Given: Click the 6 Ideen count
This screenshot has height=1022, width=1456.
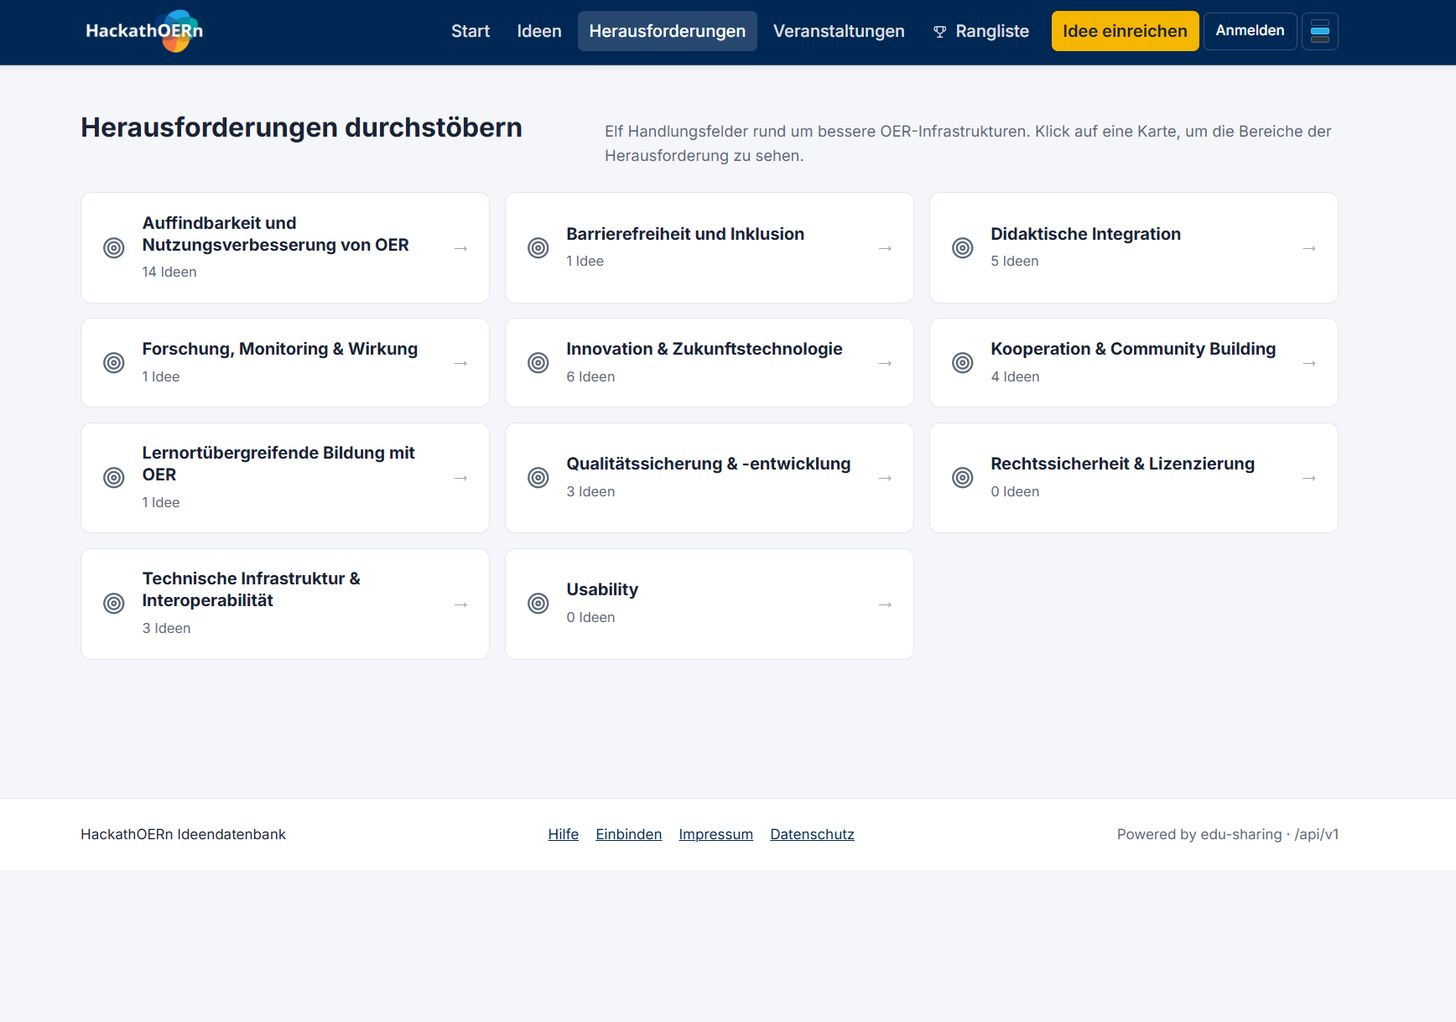Looking at the screenshot, I should [590, 376].
